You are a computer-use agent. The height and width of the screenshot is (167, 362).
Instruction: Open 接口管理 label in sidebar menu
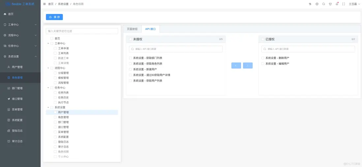(17, 99)
